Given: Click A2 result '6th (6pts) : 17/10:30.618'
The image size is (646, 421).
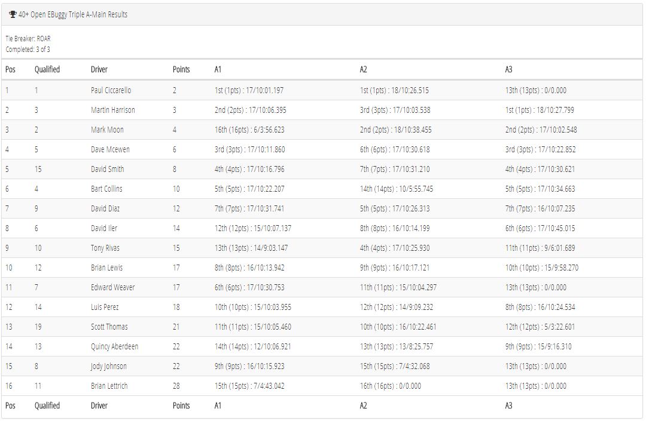Looking at the screenshot, I should click(x=395, y=150).
